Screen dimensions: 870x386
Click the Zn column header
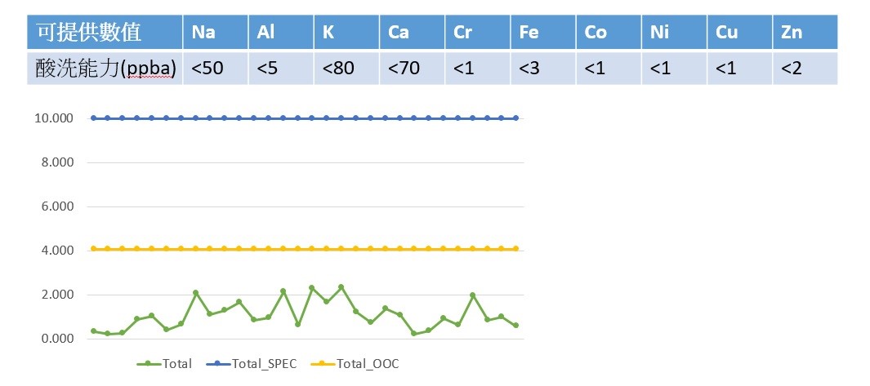[x=805, y=33]
